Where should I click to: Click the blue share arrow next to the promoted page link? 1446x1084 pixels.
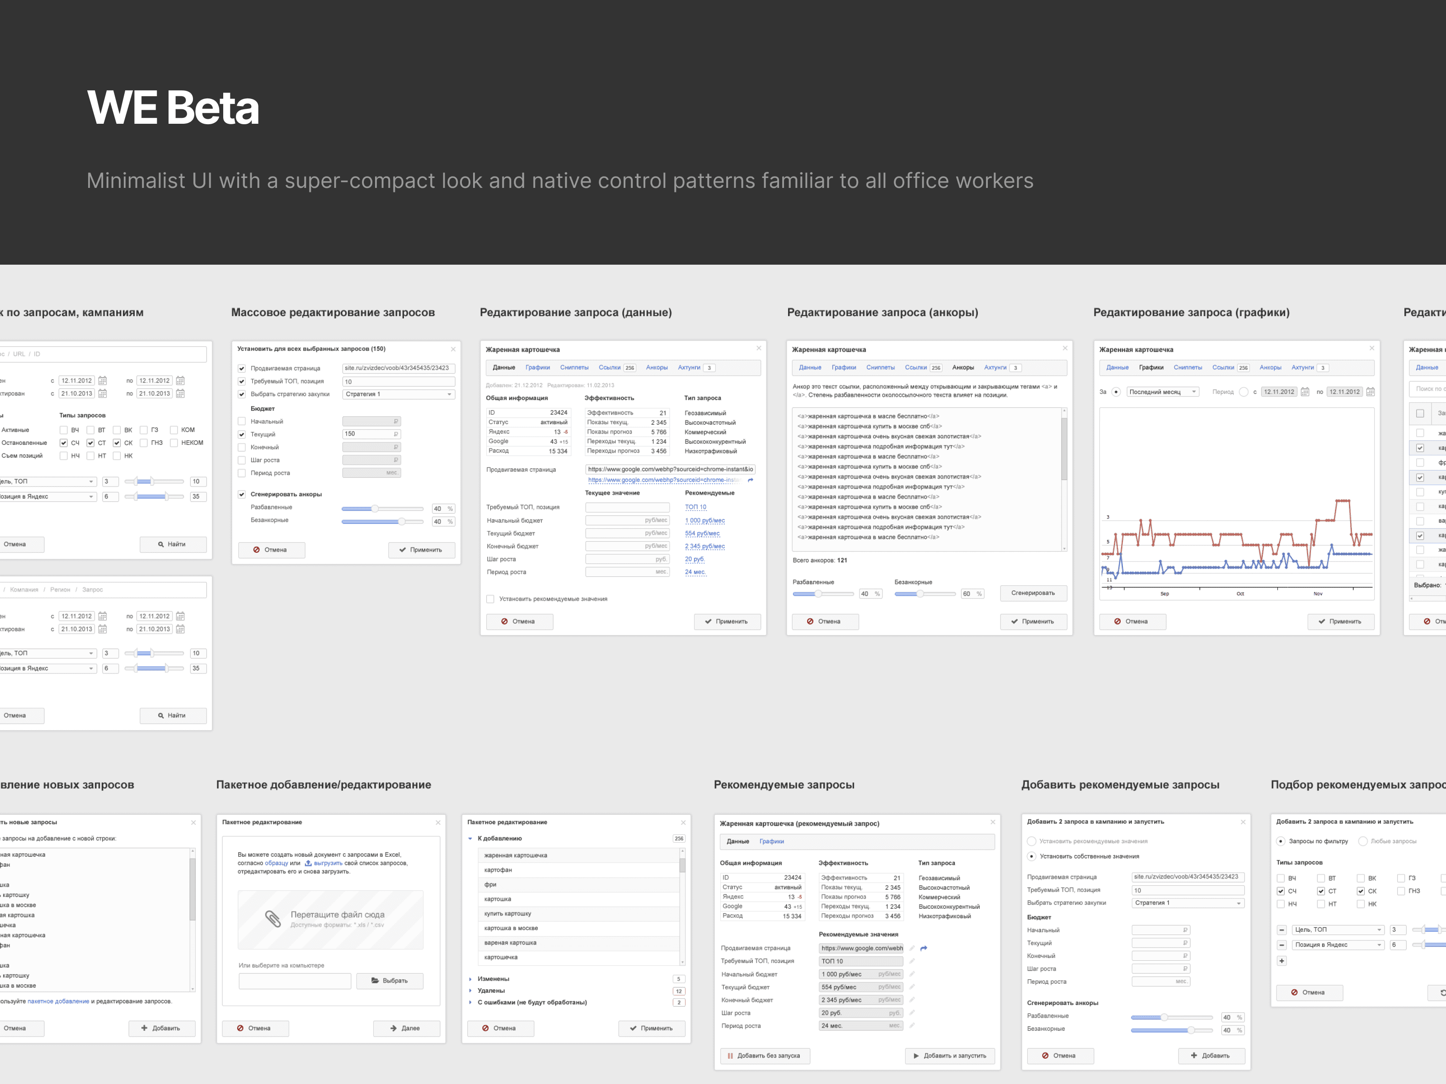point(751,480)
